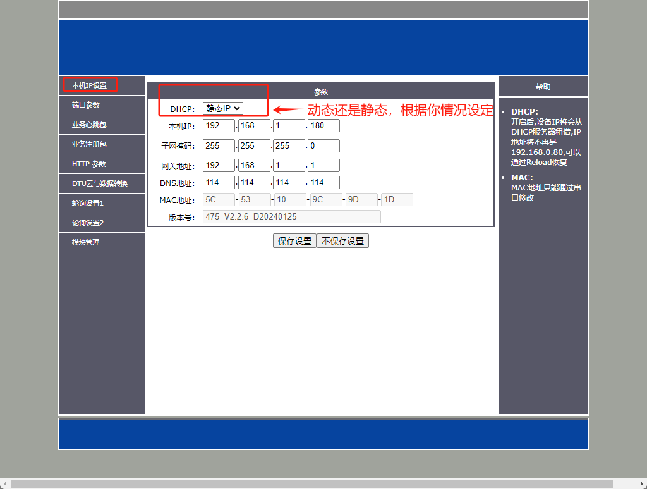Open 轮询设置2 page
The image size is (647, 489).
click(x=88, y=223)
